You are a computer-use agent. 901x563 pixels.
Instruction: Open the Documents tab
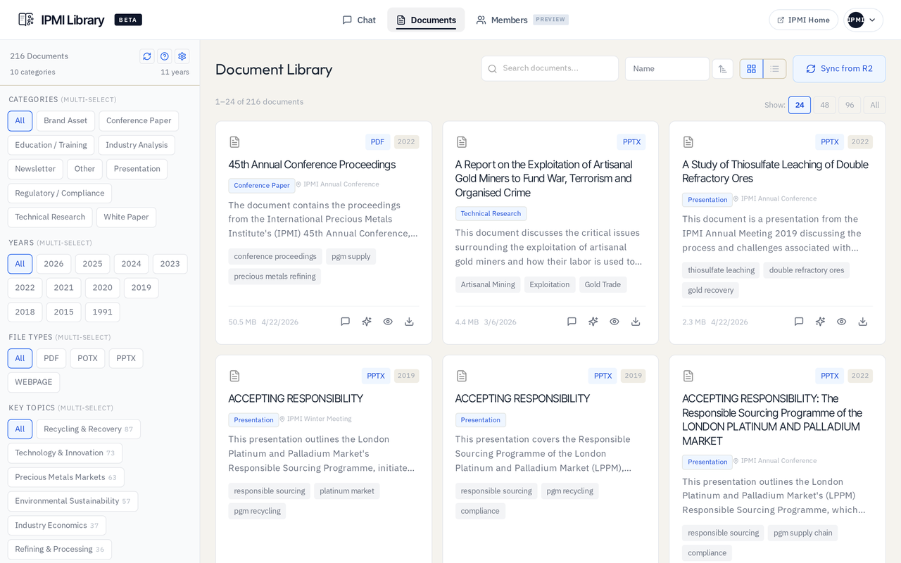426,20
